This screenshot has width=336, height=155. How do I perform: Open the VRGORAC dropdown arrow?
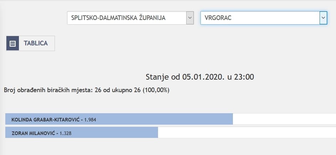coord(323,17)
